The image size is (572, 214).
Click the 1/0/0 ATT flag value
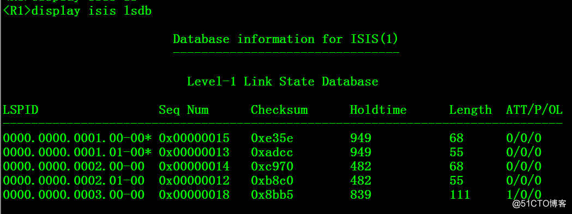tap(524, 195)
